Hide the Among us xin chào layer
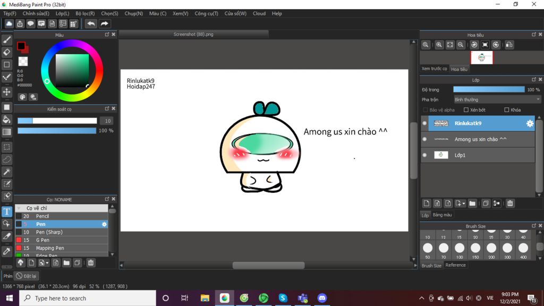The width and height of the screenshot is (544, 306). [424, 139]
